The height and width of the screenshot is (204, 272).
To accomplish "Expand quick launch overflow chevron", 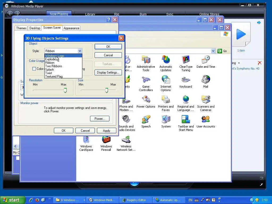I will (x=50, y=199).
